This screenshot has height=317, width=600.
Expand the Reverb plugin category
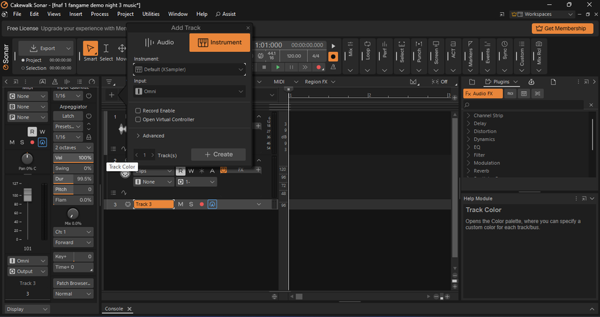pyautogui.click(x=468, y=171)
